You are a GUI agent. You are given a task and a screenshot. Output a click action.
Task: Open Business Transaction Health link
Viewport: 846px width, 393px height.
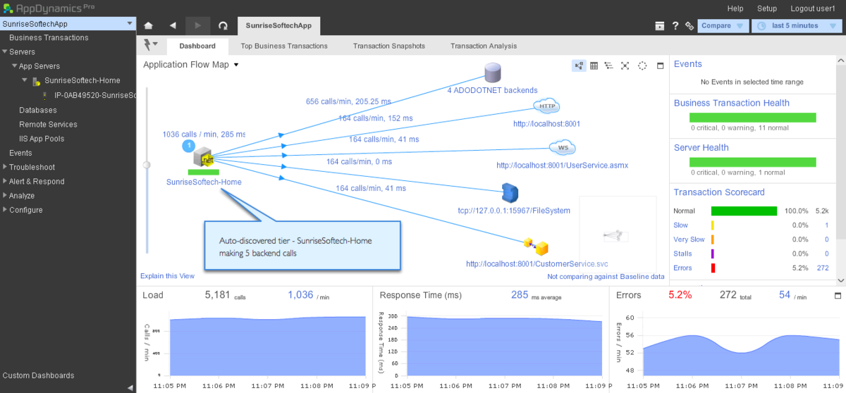(x=732, y=103)
